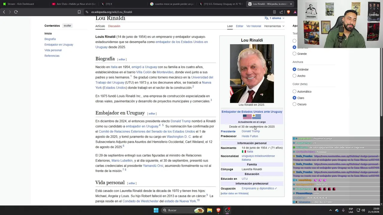Open the Windows Start menu

pos(156,210)
